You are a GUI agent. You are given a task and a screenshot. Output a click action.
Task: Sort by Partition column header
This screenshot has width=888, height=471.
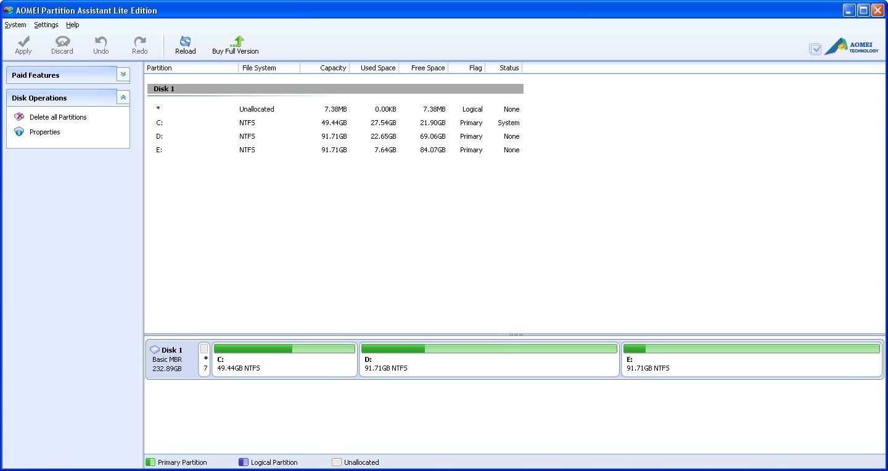point(191,68)
